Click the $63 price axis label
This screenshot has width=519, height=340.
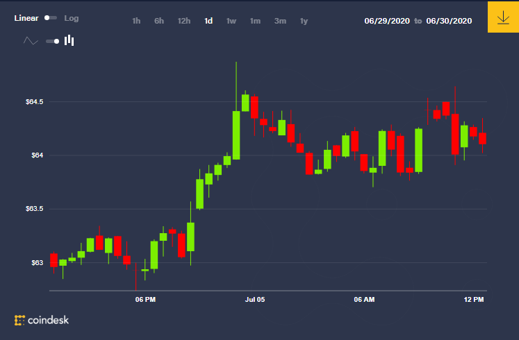(x=37, y=263)
